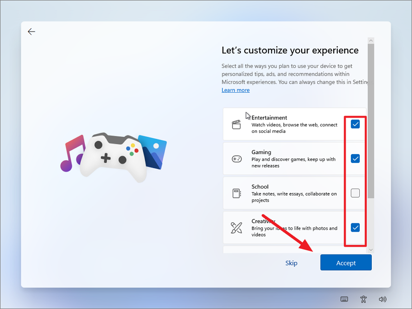Open the Learn more link
The height and width of the screenshot is (309, 412).
235,90
